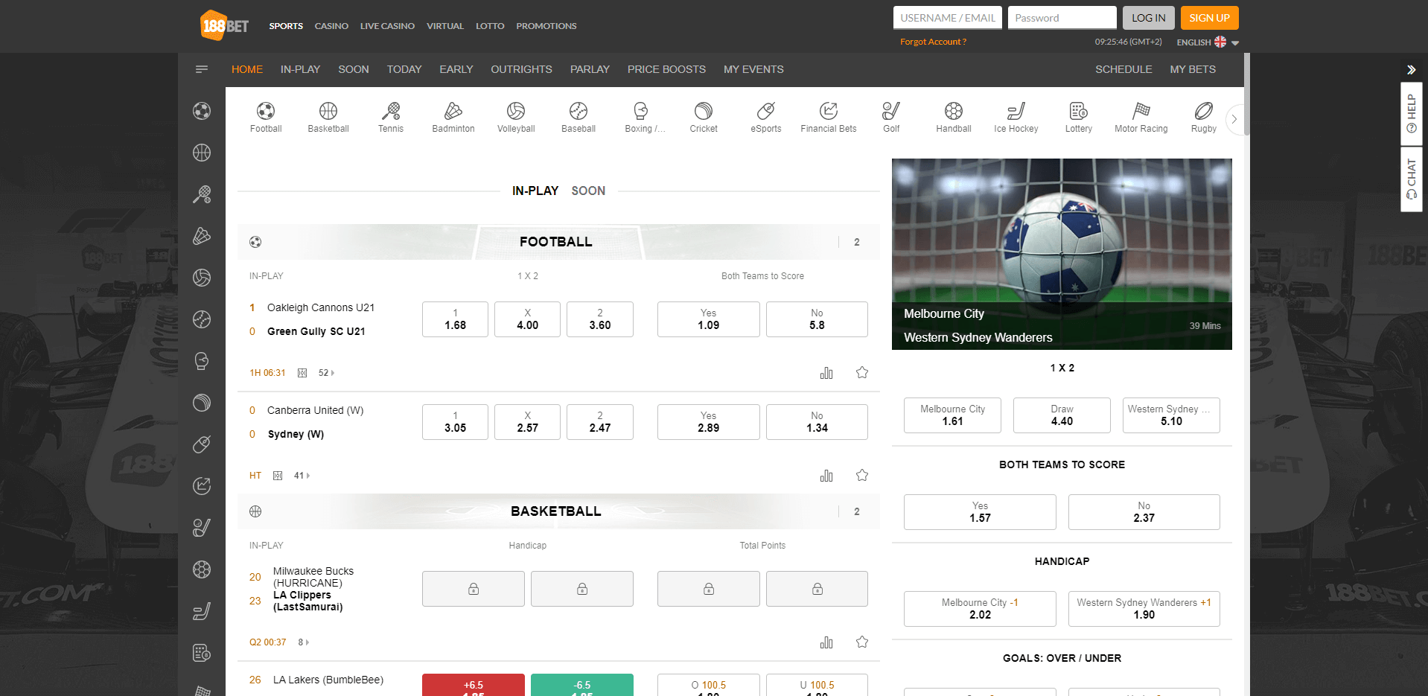Go to PRICE BOOSTS tab
1428x696 pixels.
pyautogui.click(x=666, y=69)
